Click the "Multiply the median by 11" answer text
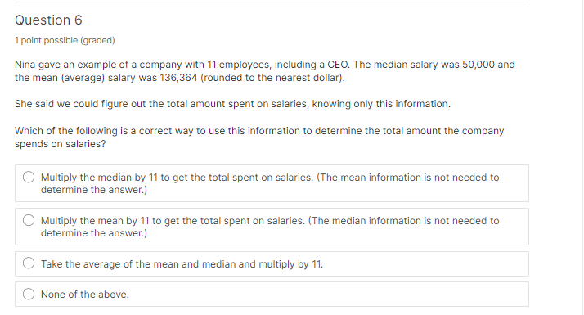Image resolution: width=584 pixels, height=315 pixels. [x=270, y=183]
